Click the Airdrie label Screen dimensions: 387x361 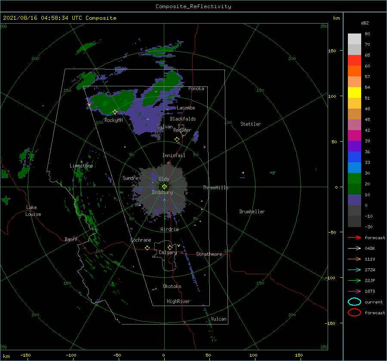point(169,229)
